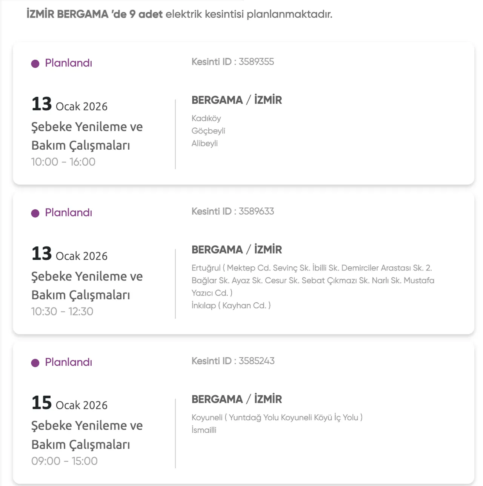Click the İsmailli neighborhood entry
The image size is (483, 486).
pyautogui.click(x=204, y=430)
